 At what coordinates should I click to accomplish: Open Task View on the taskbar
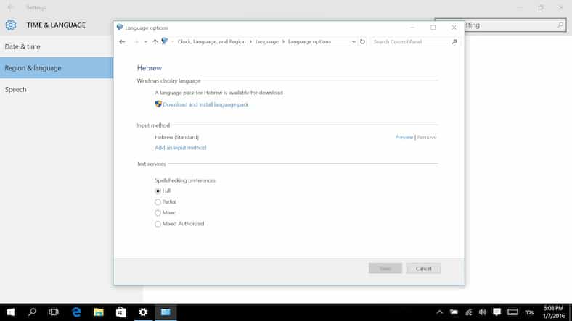coord(54,312)
